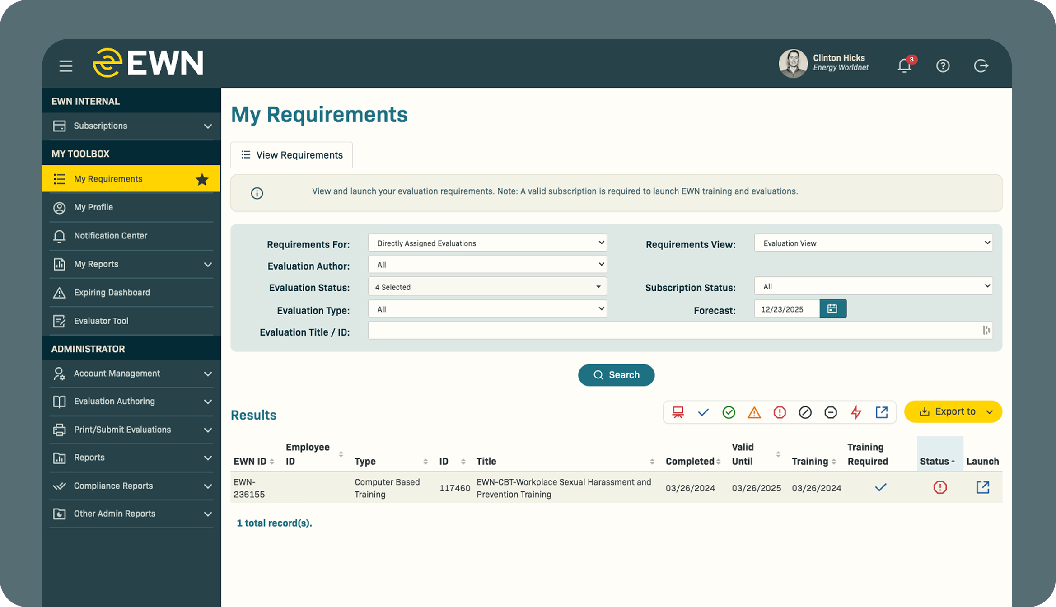Select the View Requirements tab
The width and height of the screenshot is (1056, 607).
[292, 155]
